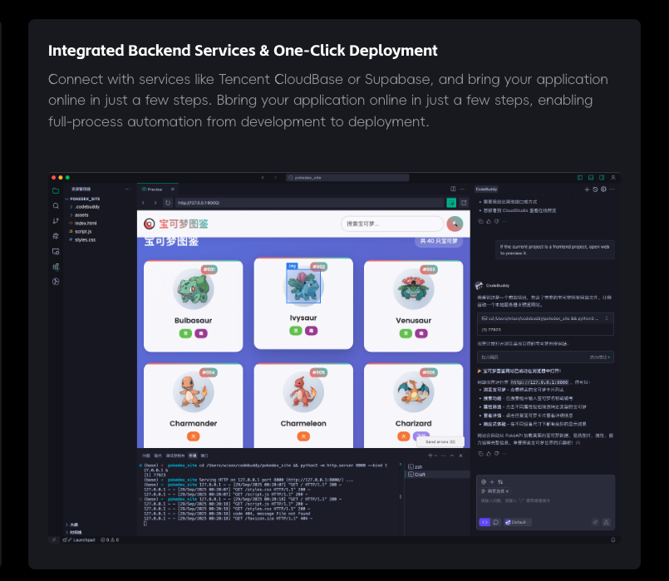The height and width of the screenshot is (581, 669).
Task: Select the Craft terminal session
Action: (x=437, y=475)
